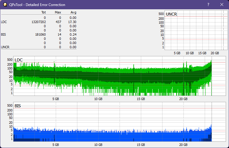This screenshot has height=148, width=229.
Task: Click the Avg column header
Action: (73, 12)
